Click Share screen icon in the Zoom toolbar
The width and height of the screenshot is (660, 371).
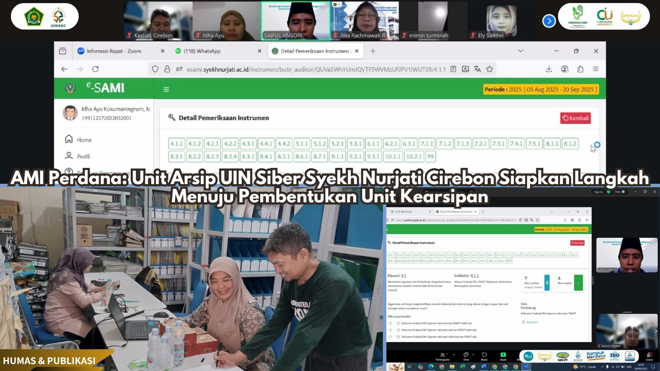[x=503, y=355]
